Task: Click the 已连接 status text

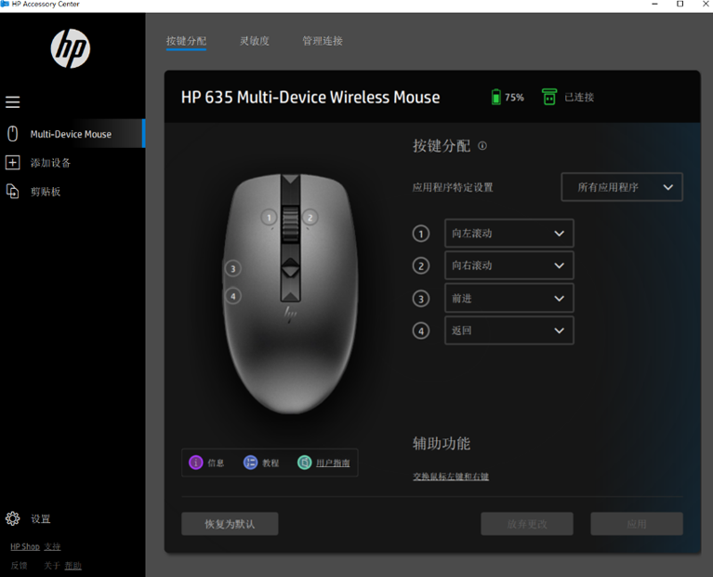Action: point(579,97)
